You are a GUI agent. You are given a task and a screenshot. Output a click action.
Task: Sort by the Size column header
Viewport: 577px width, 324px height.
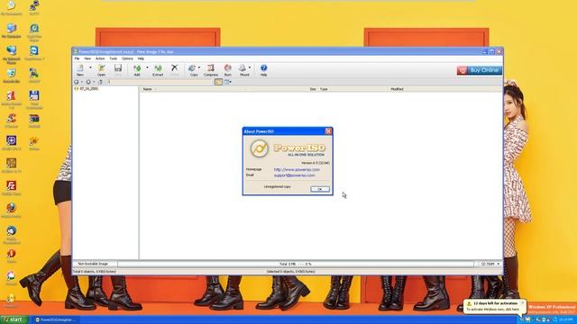coord(313,89)
